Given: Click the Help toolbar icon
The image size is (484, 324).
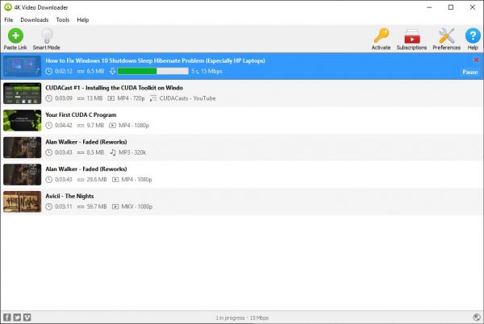Looking at the screenshot, I should (x=473, y=38).
